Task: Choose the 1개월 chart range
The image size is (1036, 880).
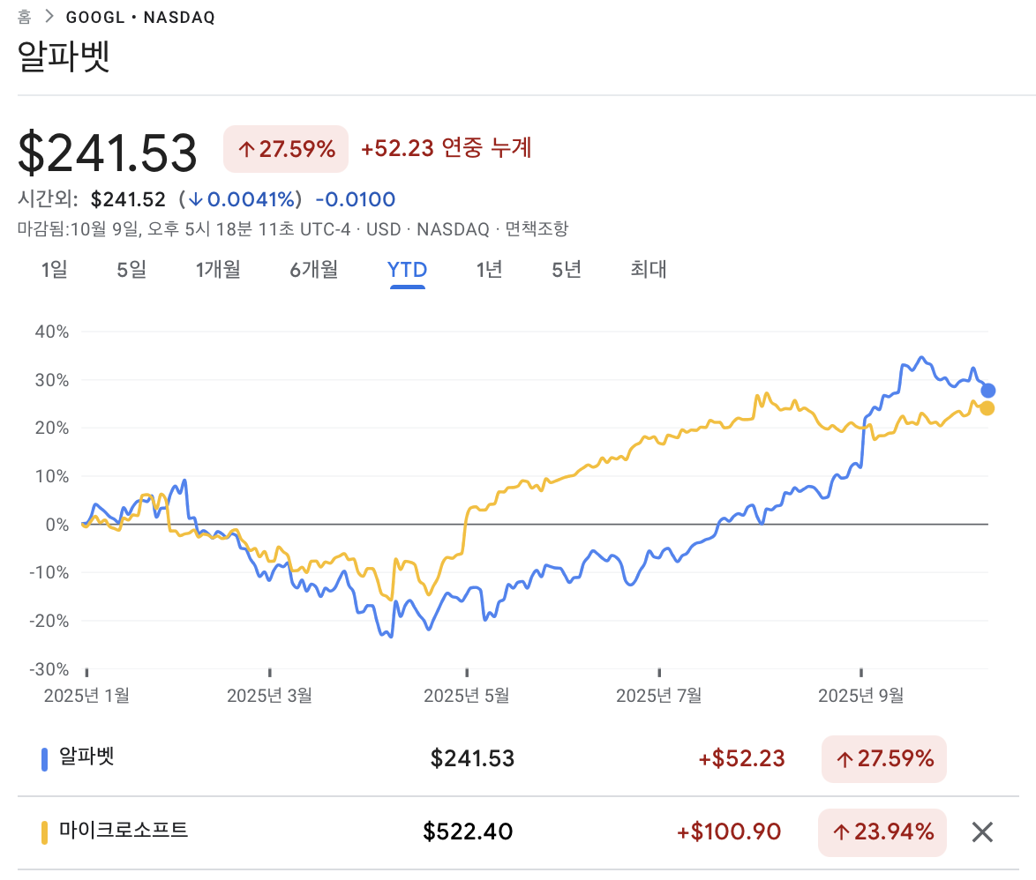Action: click(218, 270)
